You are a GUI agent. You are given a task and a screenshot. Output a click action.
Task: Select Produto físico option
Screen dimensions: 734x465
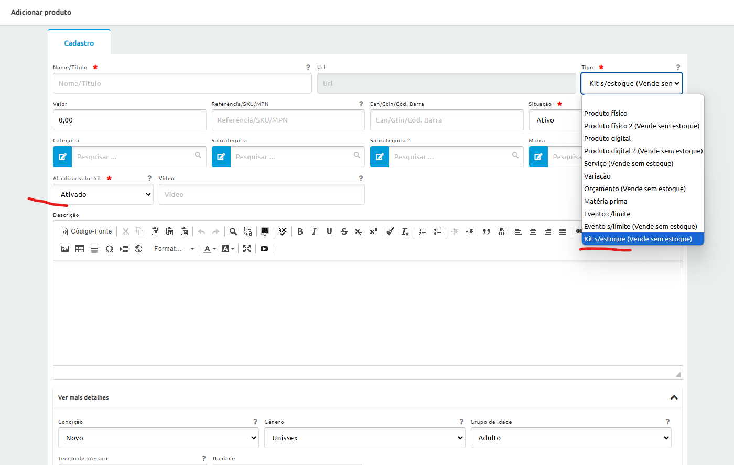643,113
